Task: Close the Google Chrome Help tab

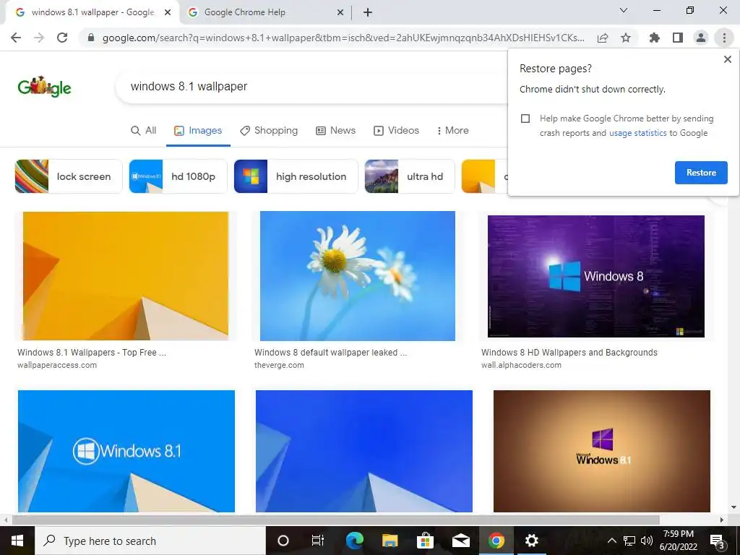Action: click(x=340, y=13)
